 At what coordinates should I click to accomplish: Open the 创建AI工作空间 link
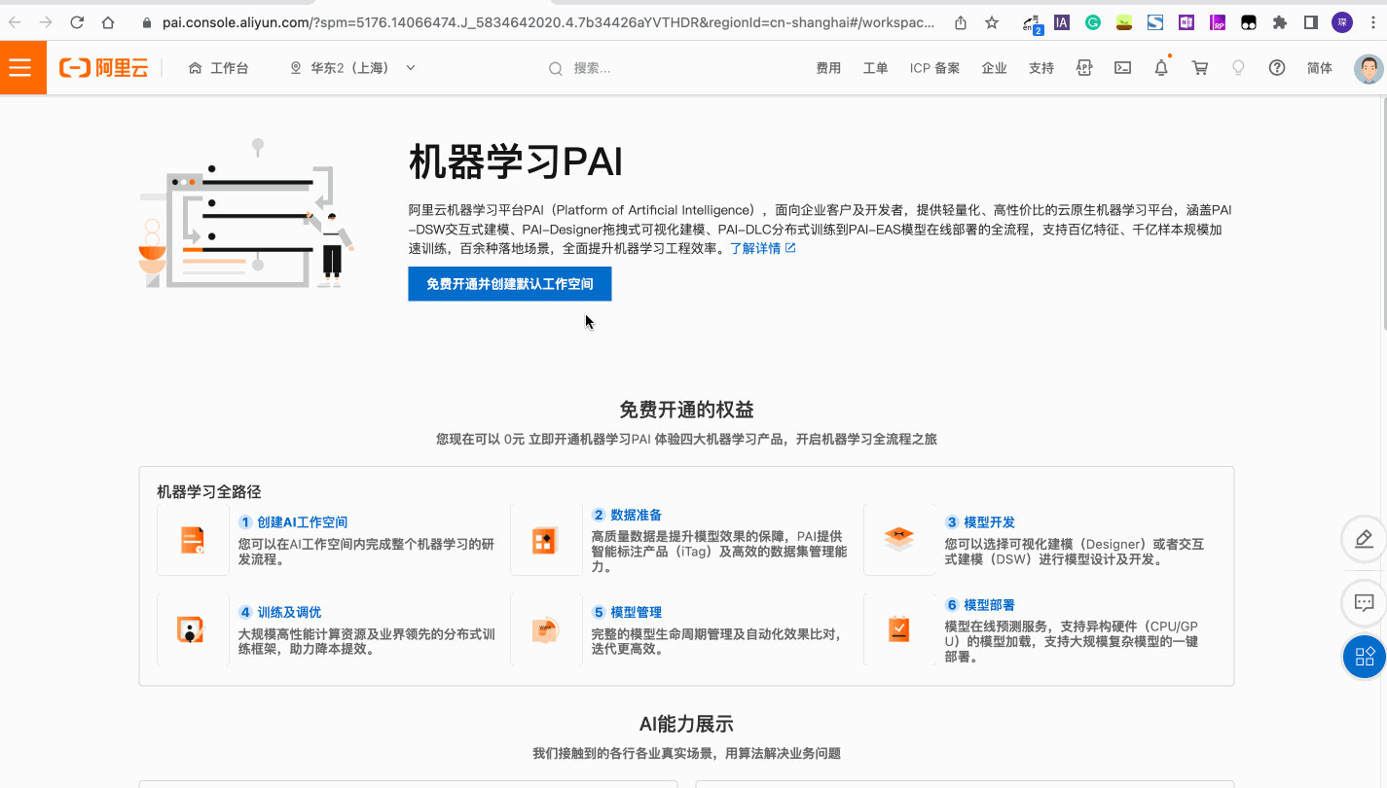[303, 522]
